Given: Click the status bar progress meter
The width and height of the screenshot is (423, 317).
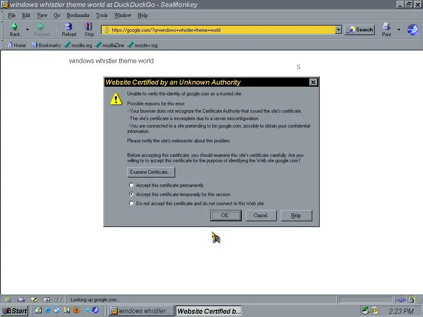Looking at the screenshot, I should tap(366, 300).
